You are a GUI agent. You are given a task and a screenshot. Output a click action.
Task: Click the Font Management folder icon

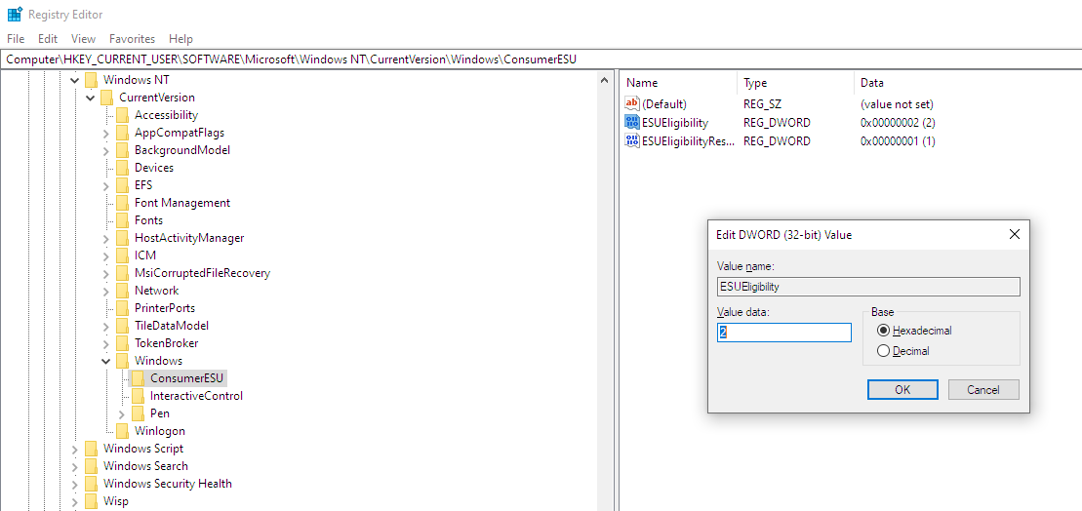click(x=122, y=203)
